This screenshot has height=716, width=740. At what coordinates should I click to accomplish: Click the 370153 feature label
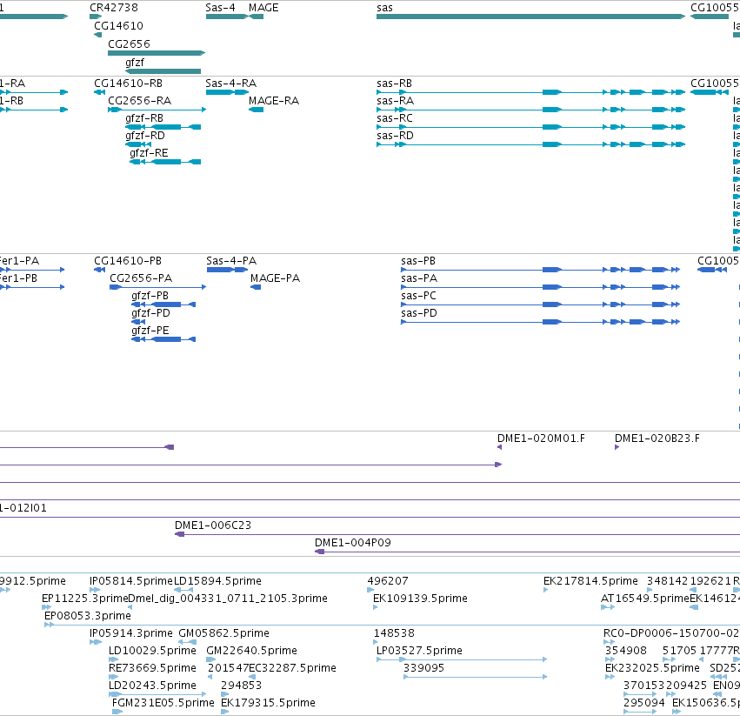tap(644, 686)
